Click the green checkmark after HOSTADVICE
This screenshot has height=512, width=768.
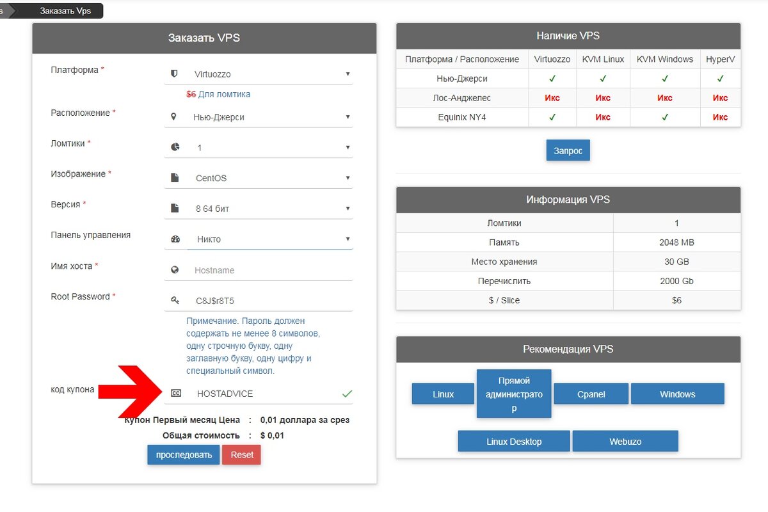347,394
